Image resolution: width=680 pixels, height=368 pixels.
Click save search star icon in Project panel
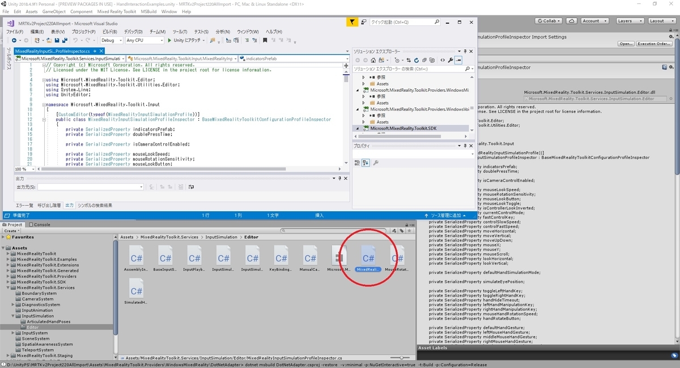[x=410, y=231]
